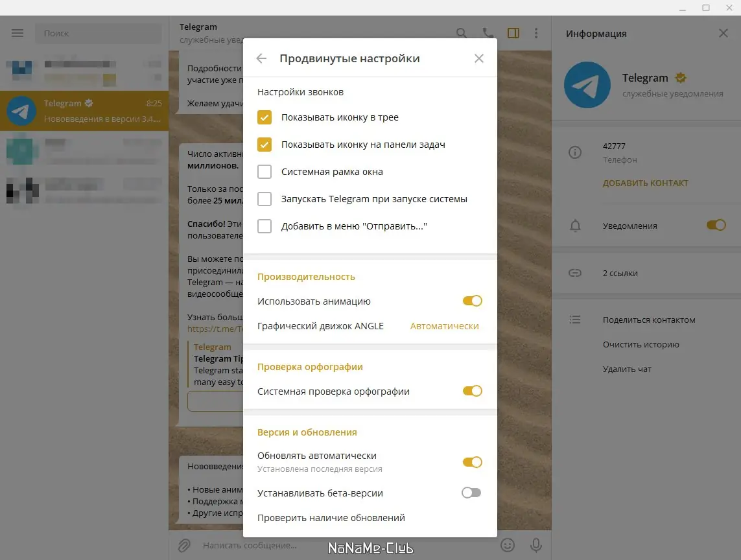Open the teal-avatar blurred chat

[x=84, y=151]
